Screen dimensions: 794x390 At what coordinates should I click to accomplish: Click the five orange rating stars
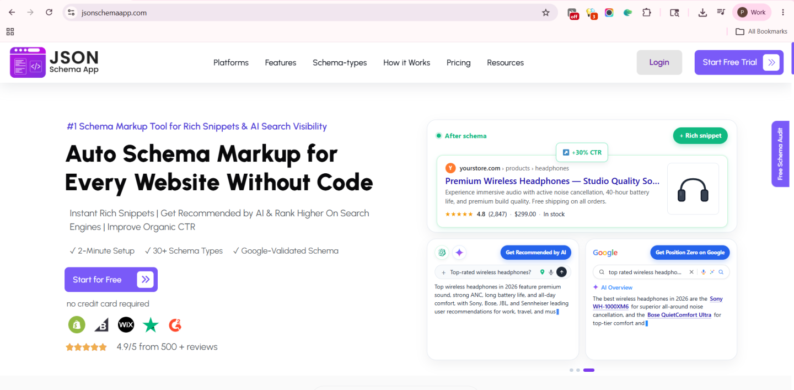[87, 347]
